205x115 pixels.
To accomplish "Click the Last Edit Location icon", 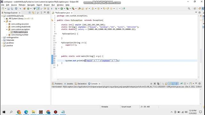I will pyautogui.click(x=104, y=9).
